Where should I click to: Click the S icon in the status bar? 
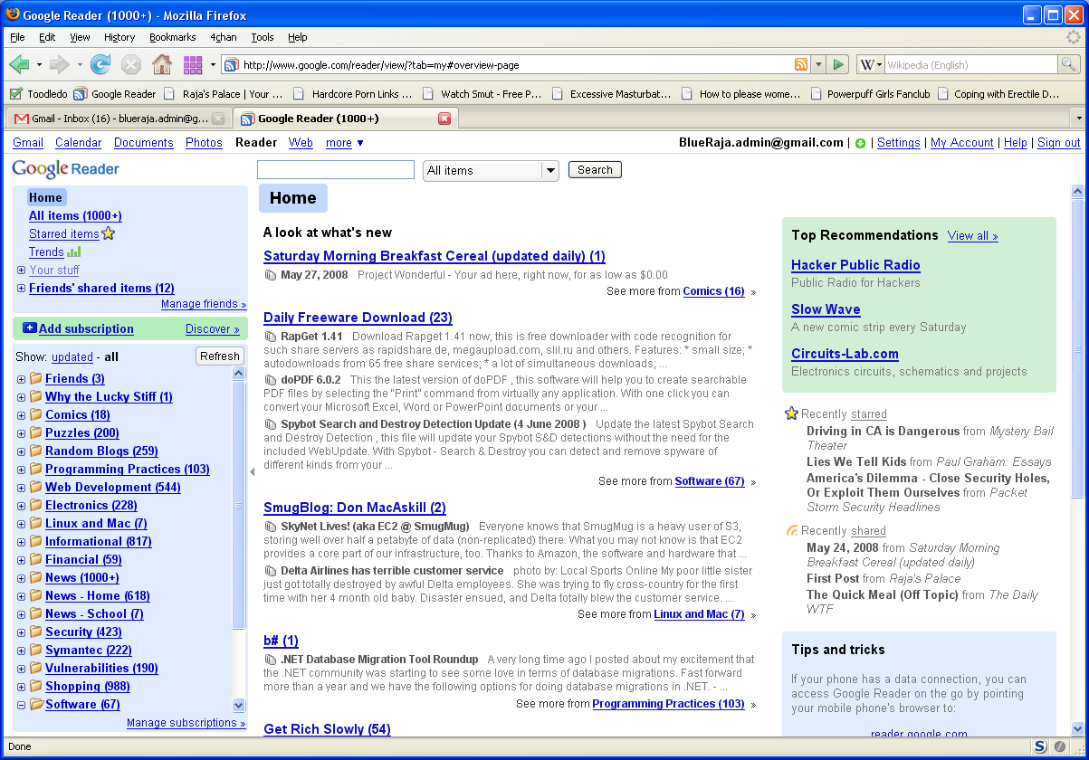[1041, 747]
